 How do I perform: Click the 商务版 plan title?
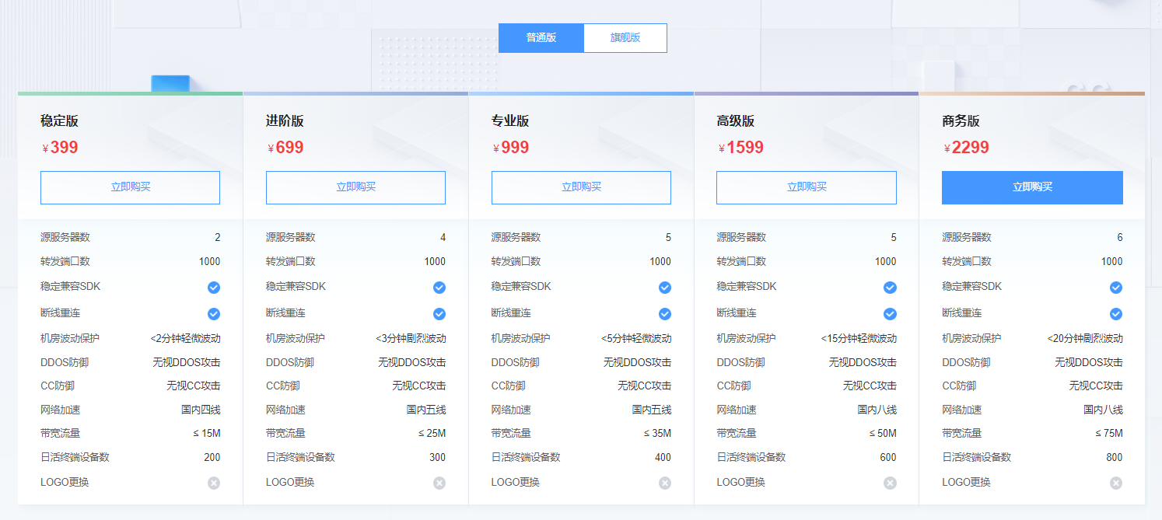(x=961, y=121)
